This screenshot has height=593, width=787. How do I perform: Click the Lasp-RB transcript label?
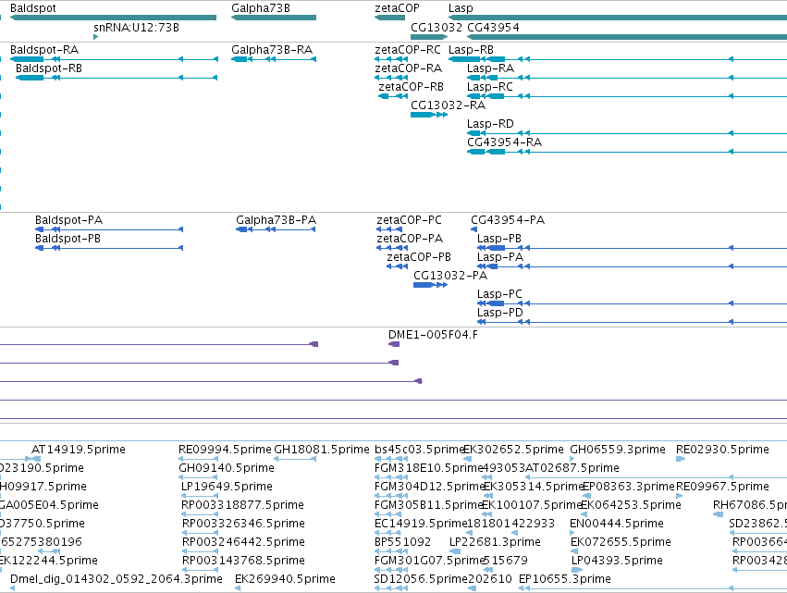[x=472, y=50]
